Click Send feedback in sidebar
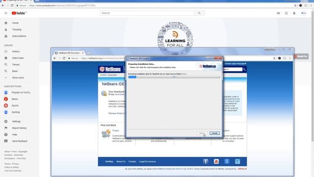314x177 pixels. pos(20,141)
